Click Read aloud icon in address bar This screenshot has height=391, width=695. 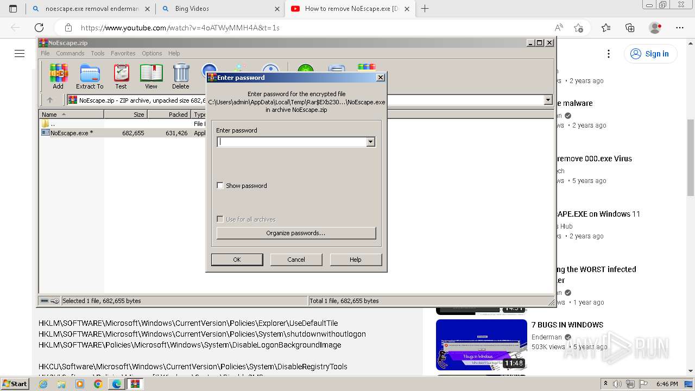click(x=559, y=28)
